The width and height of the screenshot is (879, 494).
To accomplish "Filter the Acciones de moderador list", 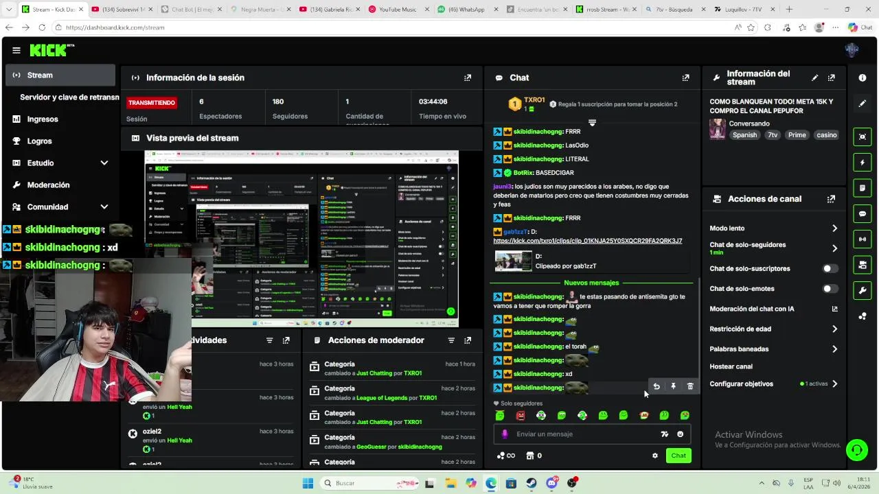I will click(x=451, y=340).
